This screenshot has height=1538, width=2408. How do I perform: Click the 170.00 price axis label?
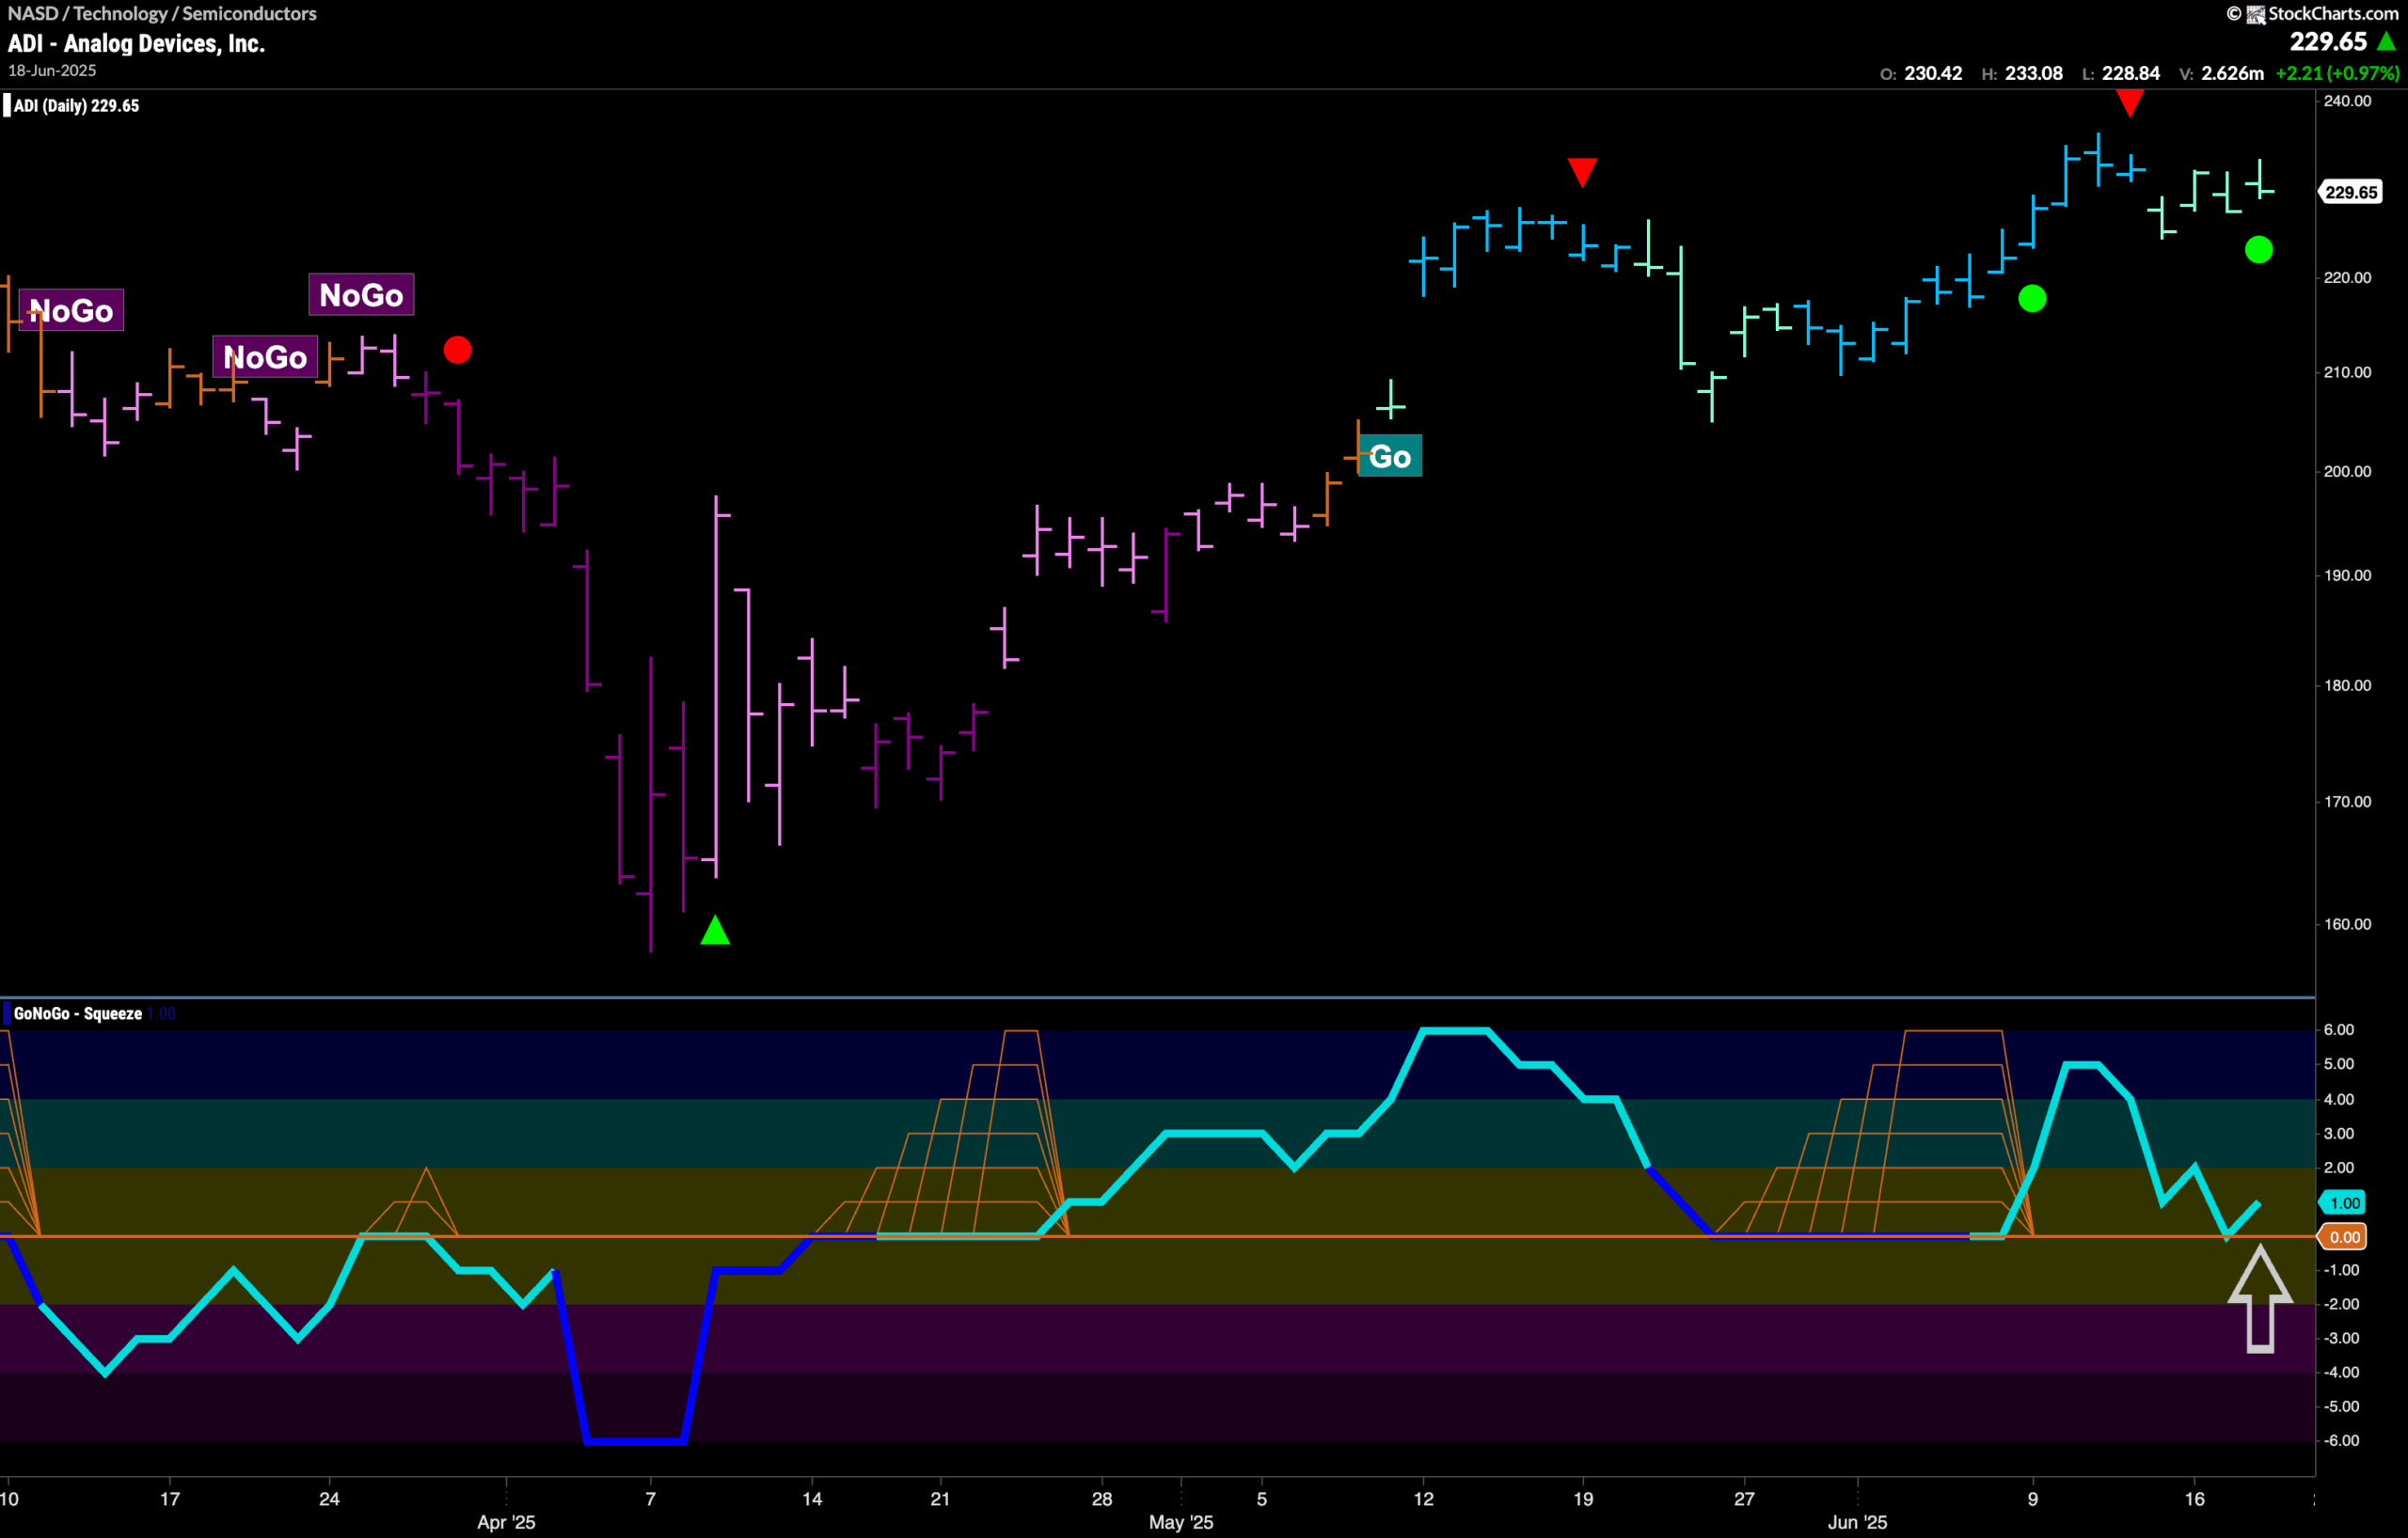coord(2347,802)
